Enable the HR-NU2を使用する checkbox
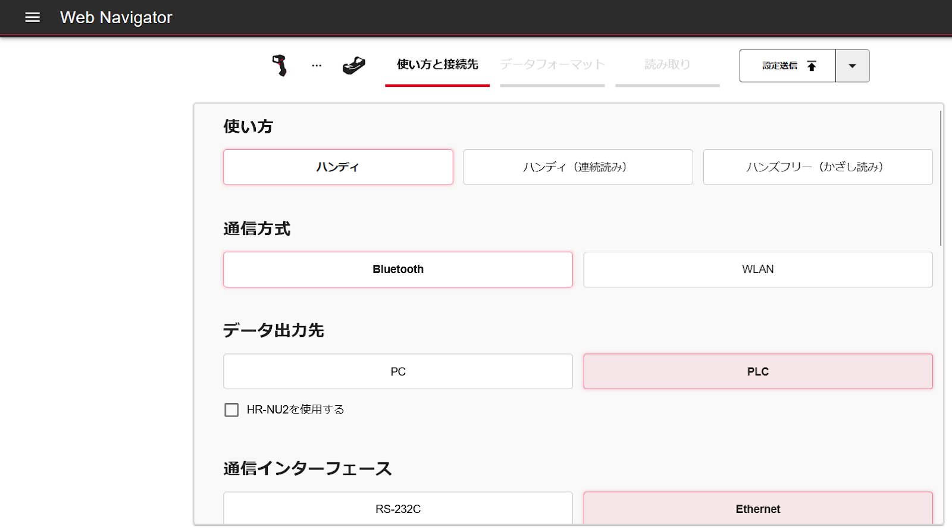The image size is (952, 532). (x=231, y=409)
